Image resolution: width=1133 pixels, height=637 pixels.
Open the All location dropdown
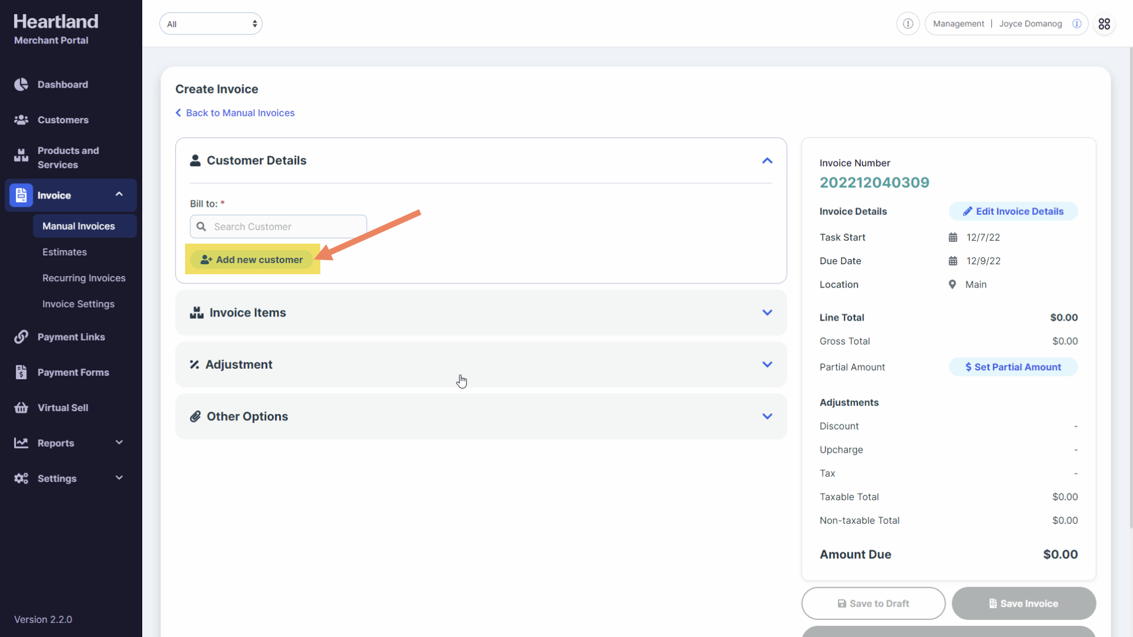tap(211, 24)
